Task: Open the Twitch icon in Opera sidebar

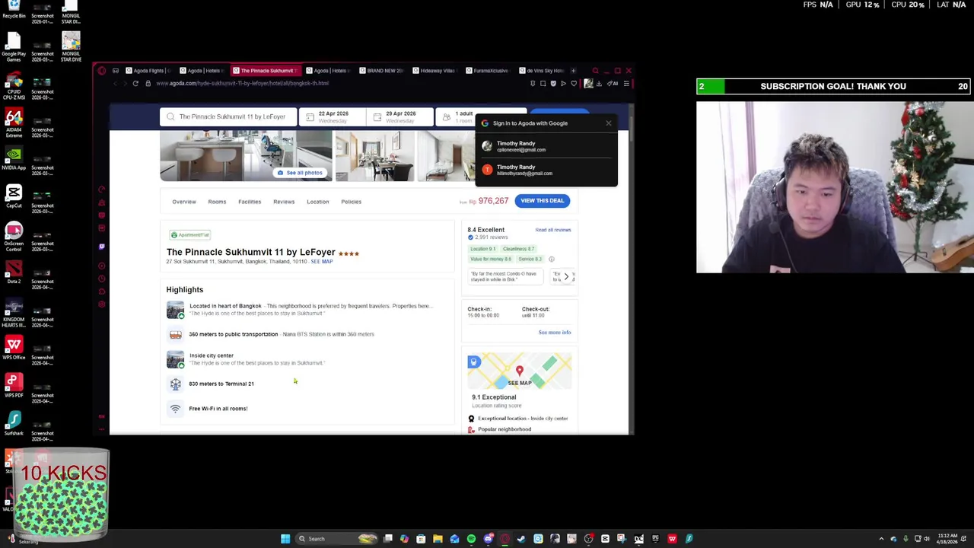Action: pos(101,246)
